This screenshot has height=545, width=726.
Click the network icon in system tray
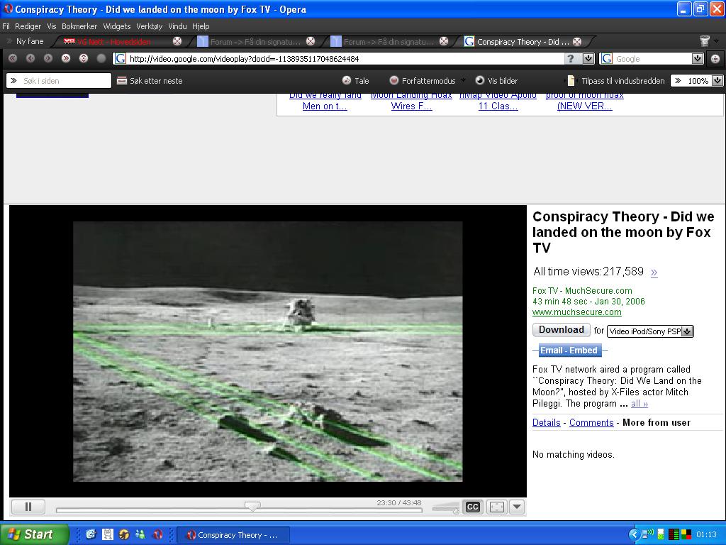point(648,534)
